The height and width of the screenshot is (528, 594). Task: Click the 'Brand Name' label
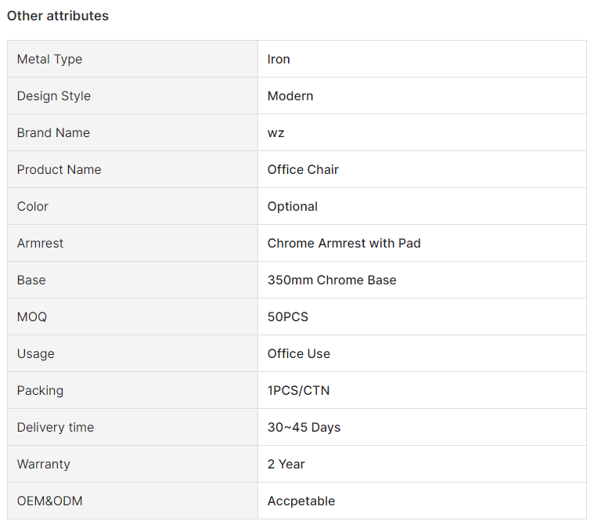(53, 132)
